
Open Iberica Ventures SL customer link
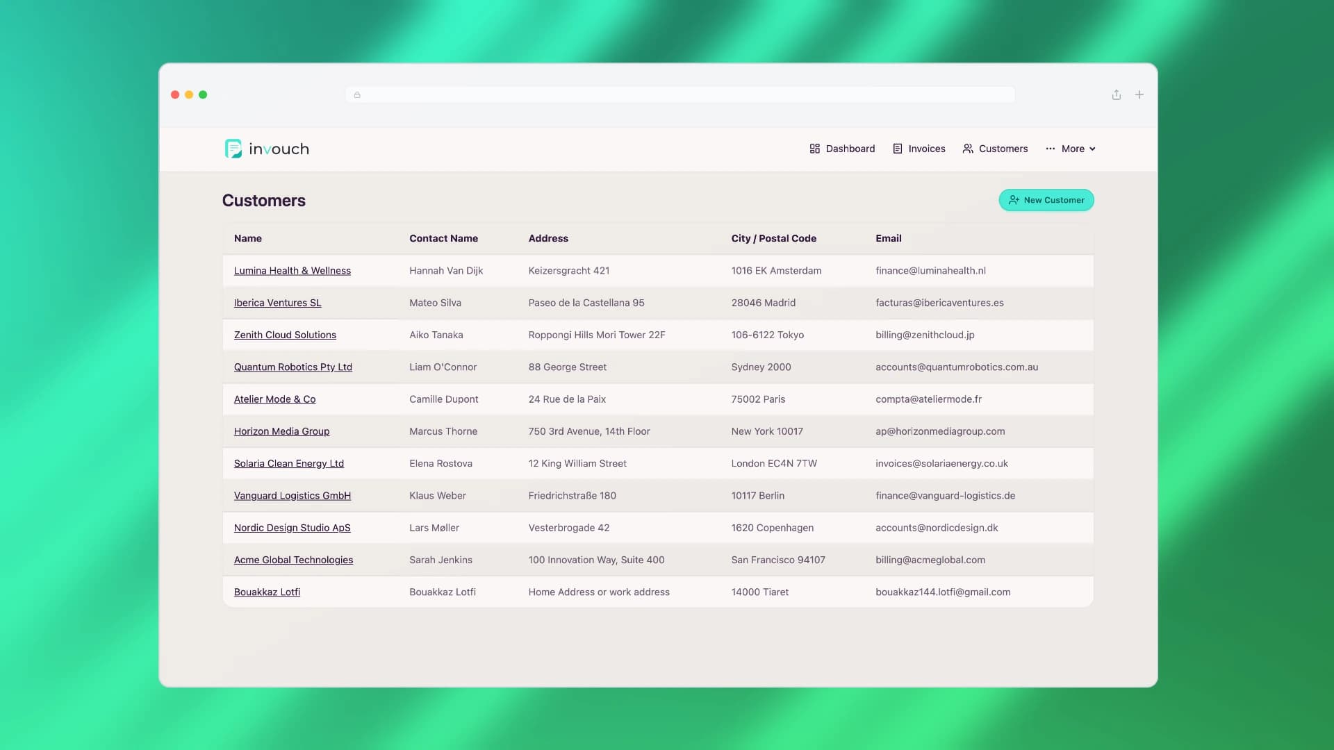[278, 303]
